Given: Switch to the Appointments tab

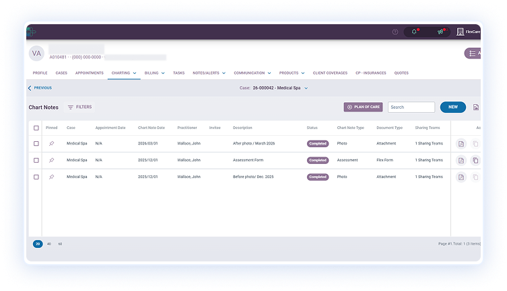Looking at the screenshot, I should pyautogui.click(x=89, y=73).
